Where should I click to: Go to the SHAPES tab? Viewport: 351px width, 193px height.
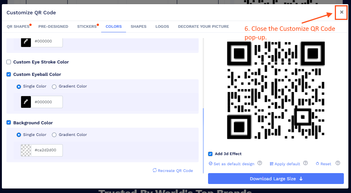[138, 26]
